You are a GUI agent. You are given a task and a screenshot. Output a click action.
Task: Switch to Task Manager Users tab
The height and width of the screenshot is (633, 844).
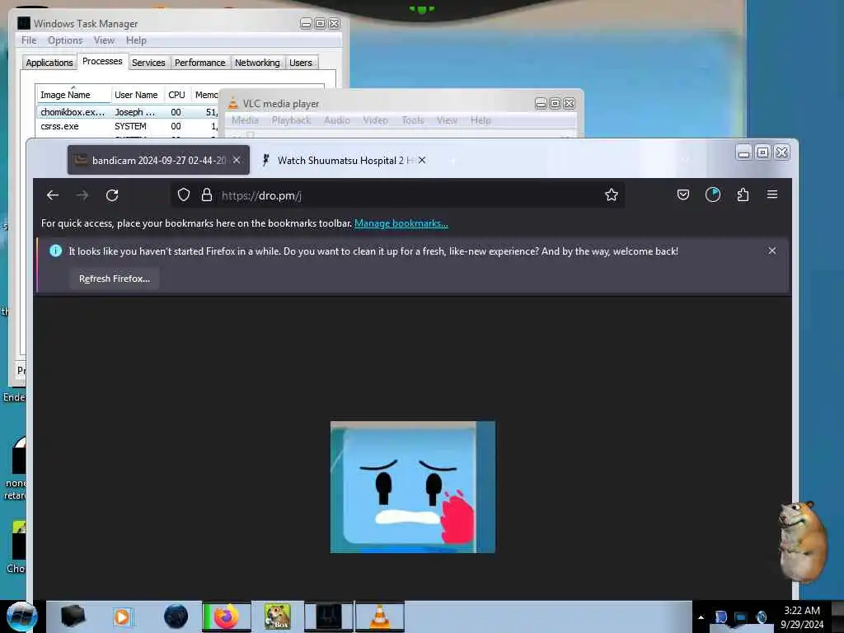(300, 63)
